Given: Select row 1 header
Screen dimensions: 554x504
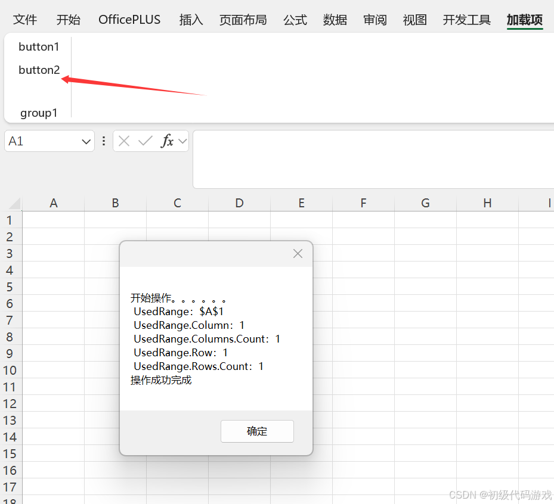Looking at the screenshot, I should point(10,220).
